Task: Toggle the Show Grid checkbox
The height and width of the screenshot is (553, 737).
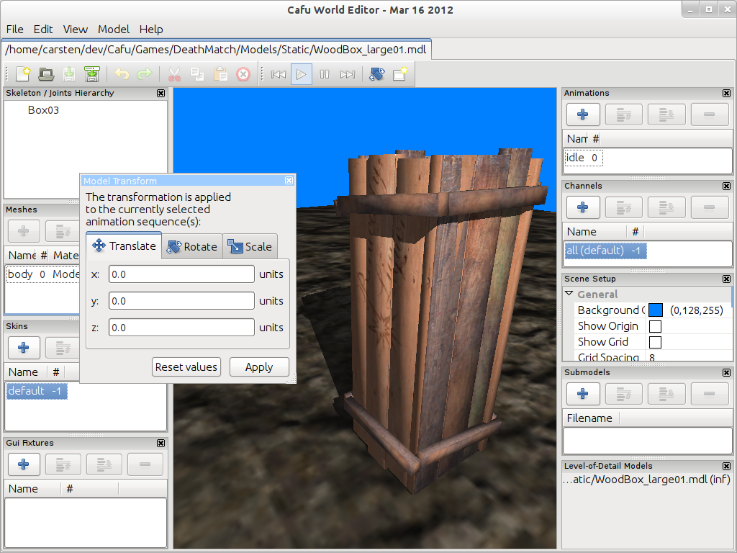Action: [x=655, y=342]
